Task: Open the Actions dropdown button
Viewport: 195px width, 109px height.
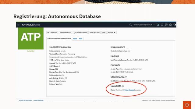Action: pyautogui.click(x=112, y=33)
